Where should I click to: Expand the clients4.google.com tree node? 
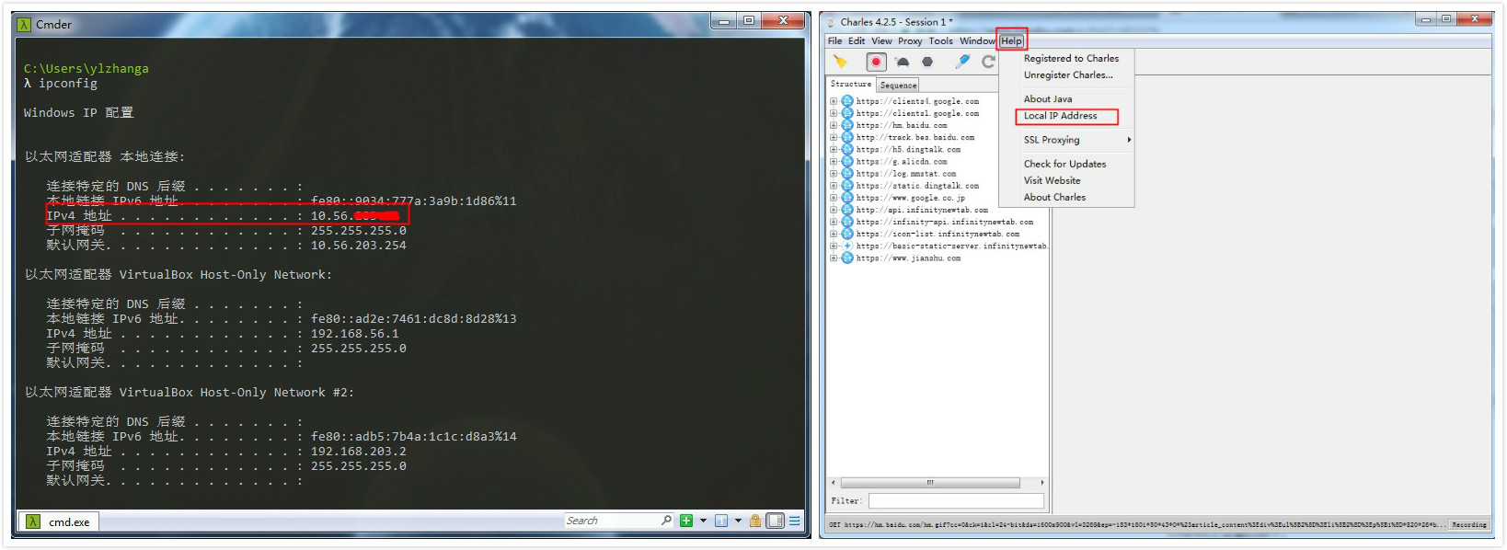[834, 101]
